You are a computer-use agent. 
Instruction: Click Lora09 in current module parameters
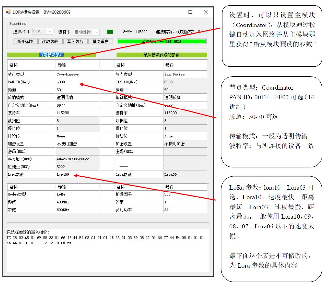click(78, 175)
